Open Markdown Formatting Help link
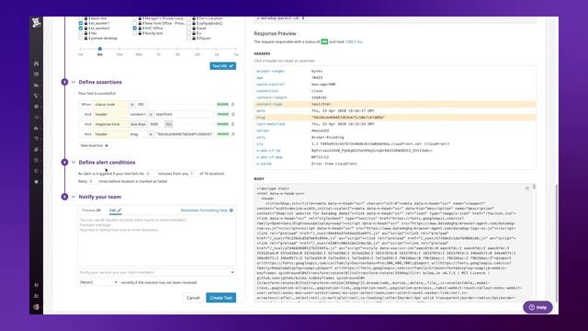Image resolution: width=588 pixels, height=331 pixels. click(x=207, y=211)
